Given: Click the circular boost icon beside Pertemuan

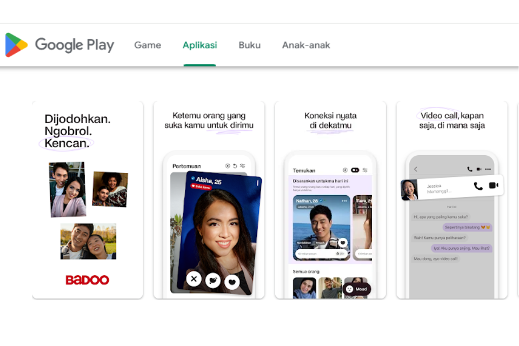Looking at the screenshot, I should click(x=228, y=166).
